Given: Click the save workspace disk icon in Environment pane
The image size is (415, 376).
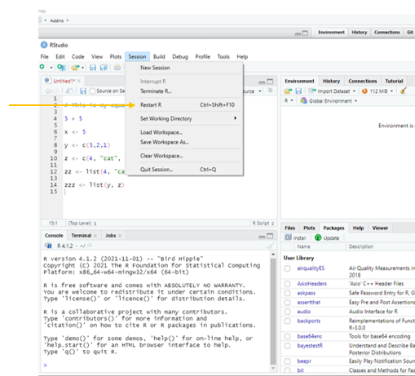Looking at the screenshot, I should click(x=298, y=91).
